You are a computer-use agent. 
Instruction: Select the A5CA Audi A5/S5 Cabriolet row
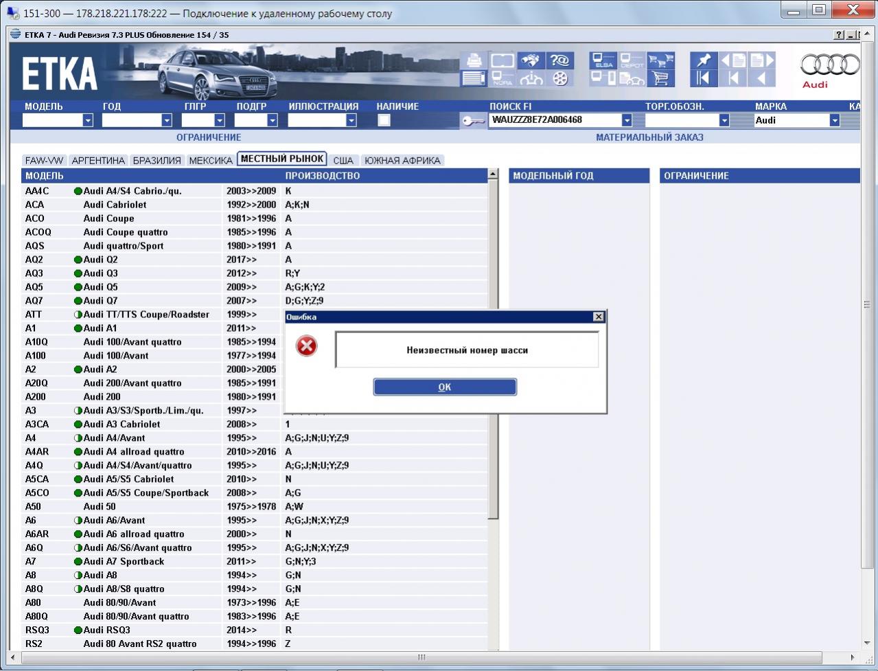pyautogui.click(x=254, y=479)
